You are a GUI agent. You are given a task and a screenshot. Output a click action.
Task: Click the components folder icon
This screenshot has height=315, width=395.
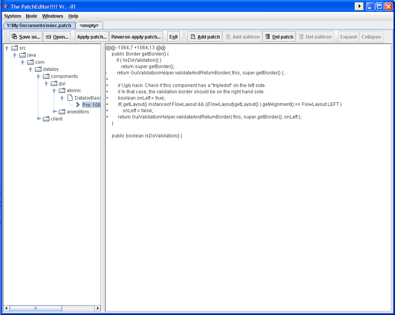[x=46, y=76]
